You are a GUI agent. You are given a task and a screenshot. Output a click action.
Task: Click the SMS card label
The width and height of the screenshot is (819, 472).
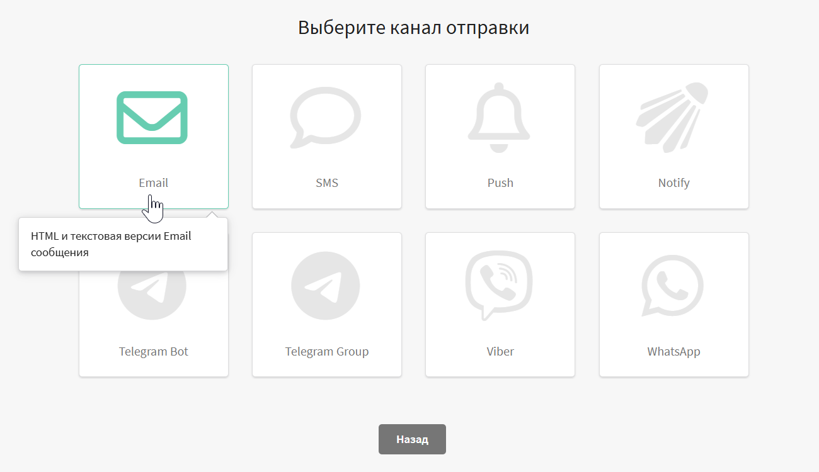(x=327, y=183)
